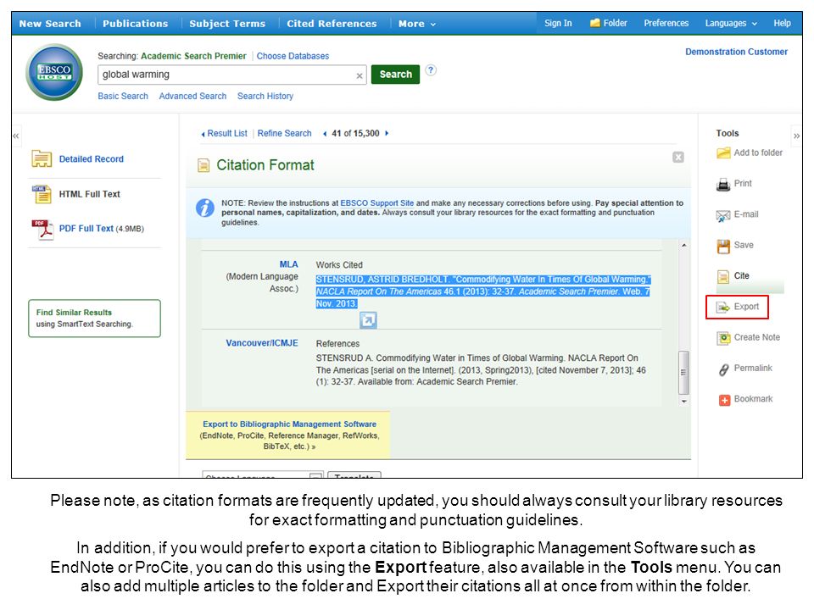814x610 pixels.
Task: Go to next result arrow
Action: (387, 133)
